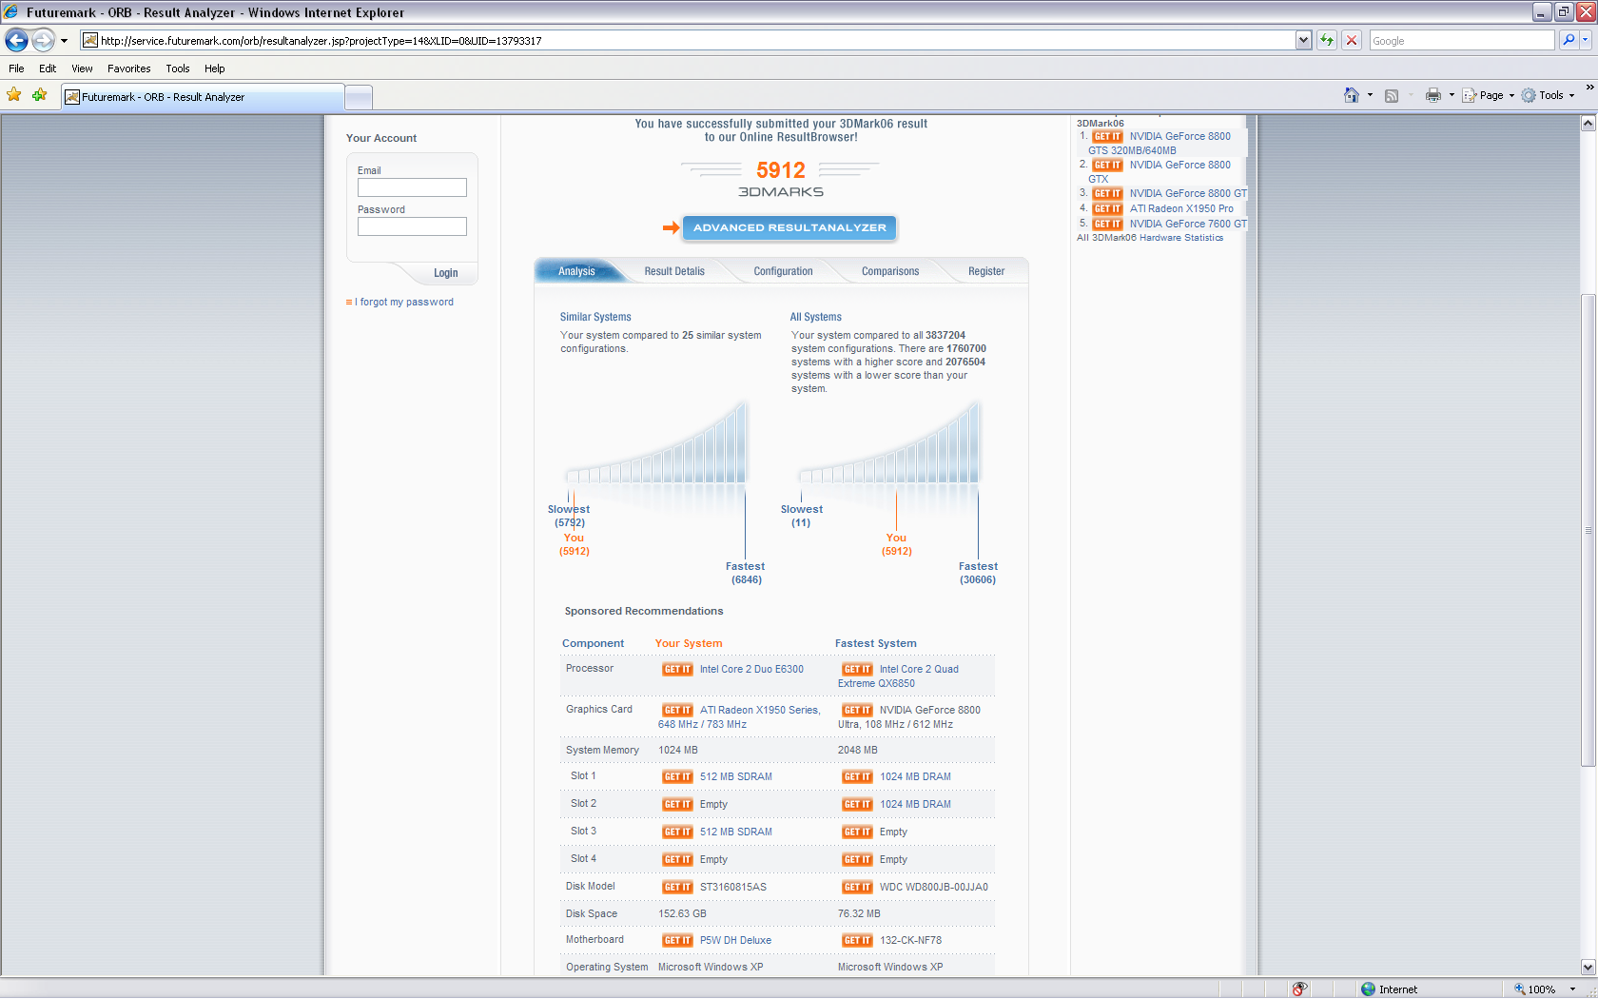
Task: Open the Help menu
Action: pos(214,69)
